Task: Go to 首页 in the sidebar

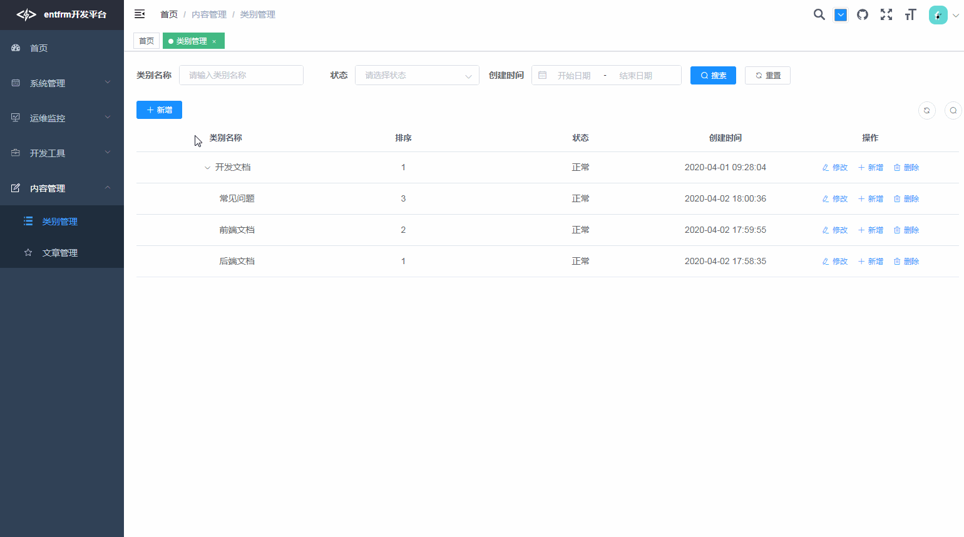Action: point(62,48)
